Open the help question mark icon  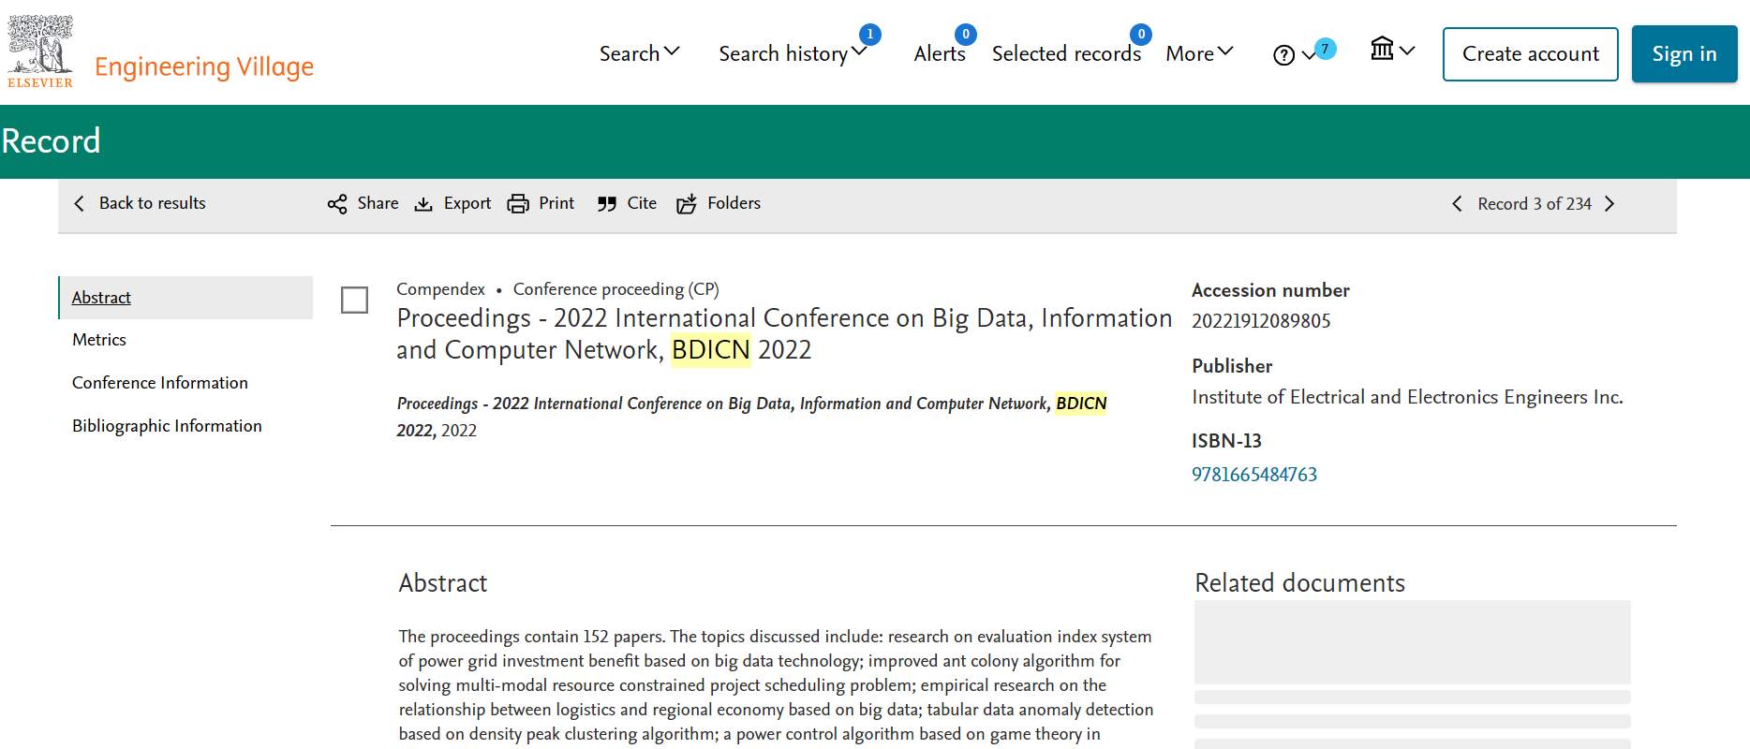(1283, 55)
